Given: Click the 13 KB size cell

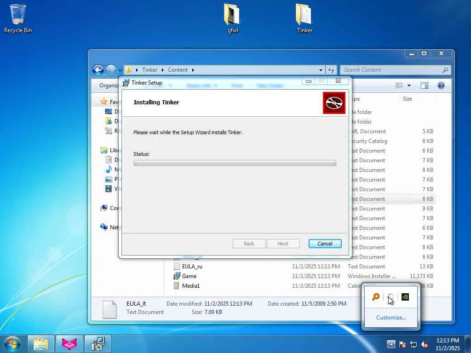Looking at the screenshot, I should point(426,267).
